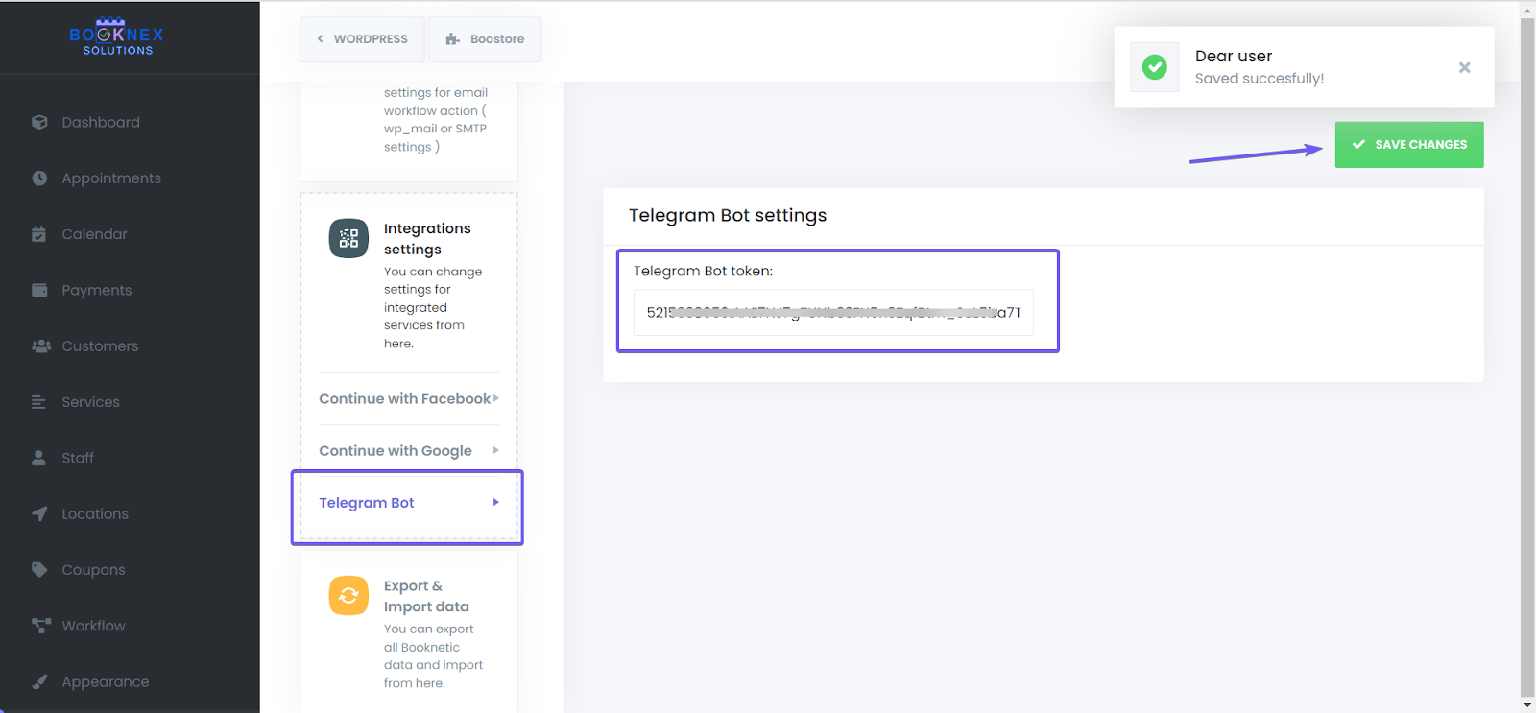Select the Payments wallet icon
Image resolution: width=1536 pixels, height=713 pixels.
39,290
